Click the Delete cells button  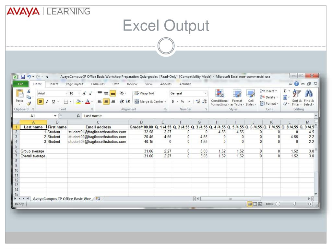[269, 97]
